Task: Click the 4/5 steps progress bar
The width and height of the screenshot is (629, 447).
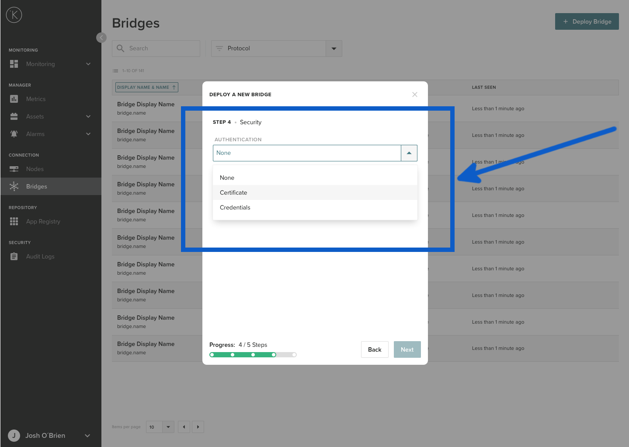Action: 253,354
